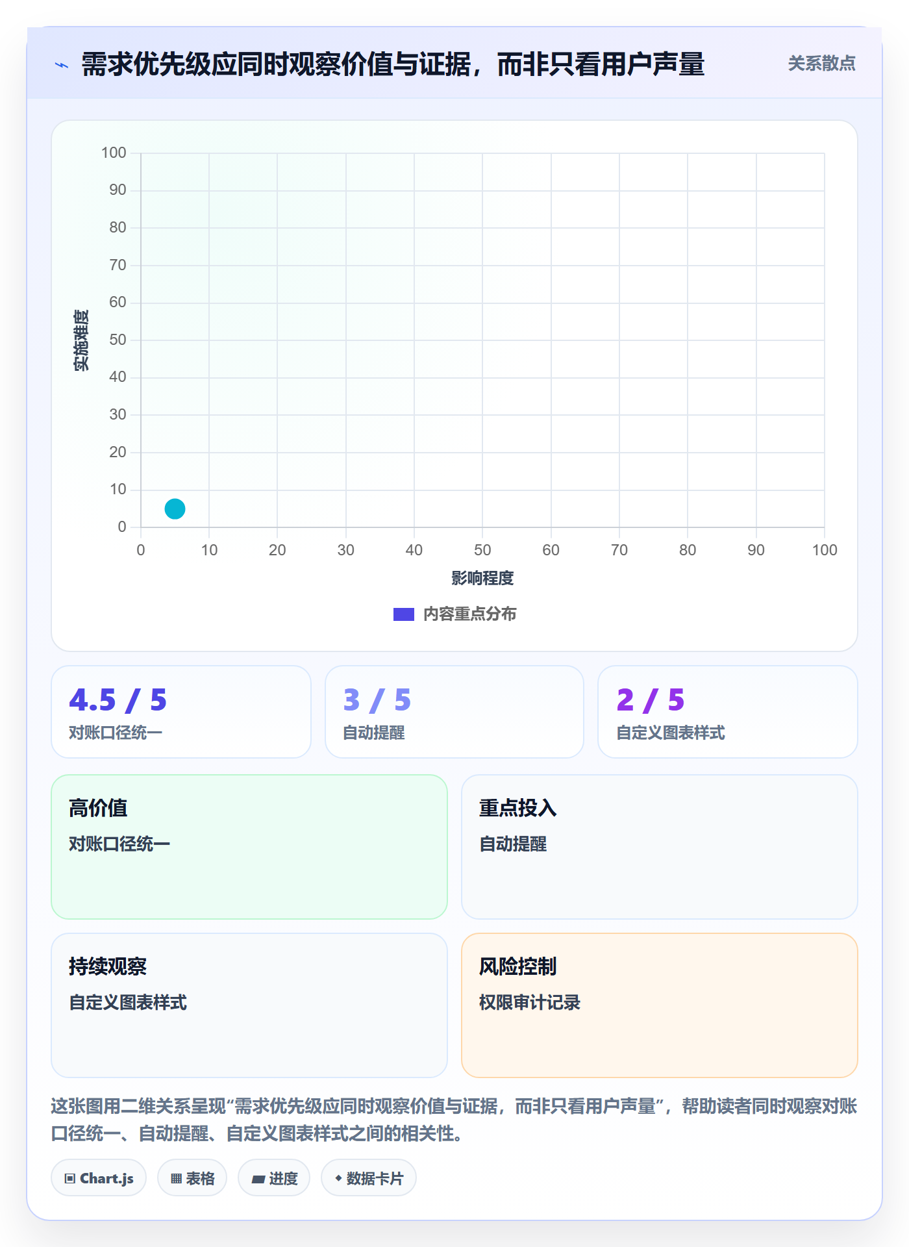
Task: Click the y-axis tick label 100
Action: click(x=114, y=153)
